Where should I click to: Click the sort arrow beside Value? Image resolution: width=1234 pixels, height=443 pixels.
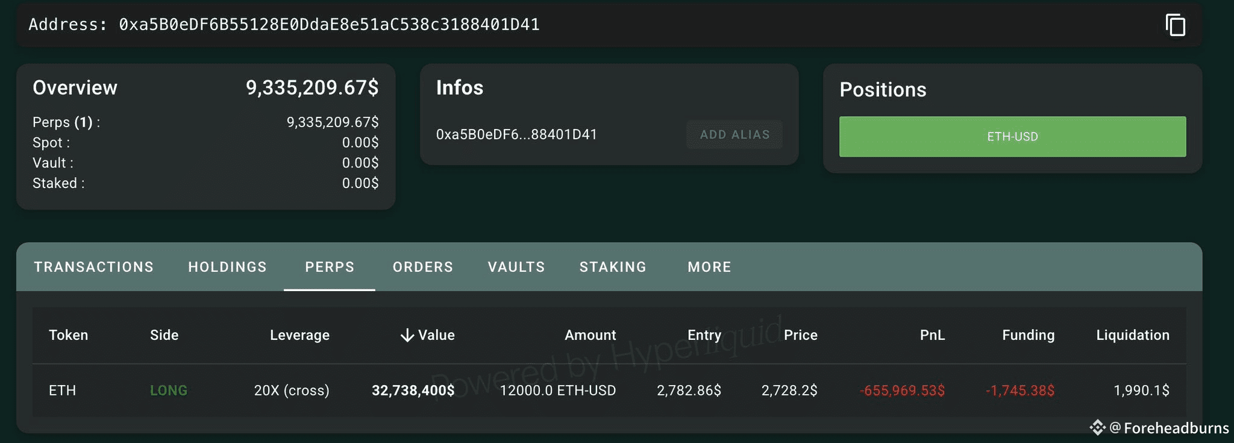(x=407, y=335)
